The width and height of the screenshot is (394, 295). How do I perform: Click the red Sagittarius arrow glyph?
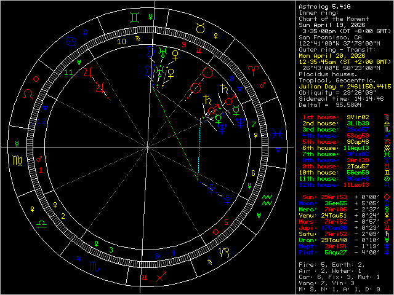161,278
